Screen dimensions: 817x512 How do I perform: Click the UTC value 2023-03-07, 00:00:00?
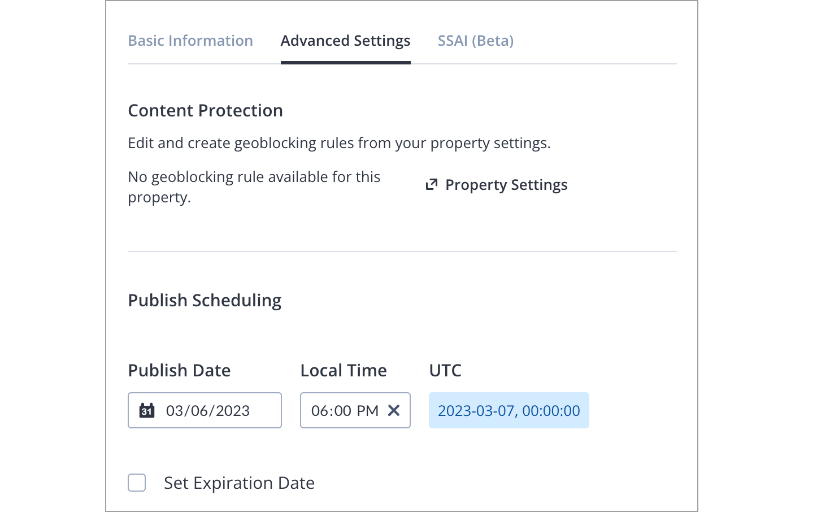point(509,411)
